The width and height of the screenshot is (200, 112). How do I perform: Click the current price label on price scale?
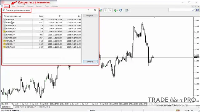[x=197, y=57]
